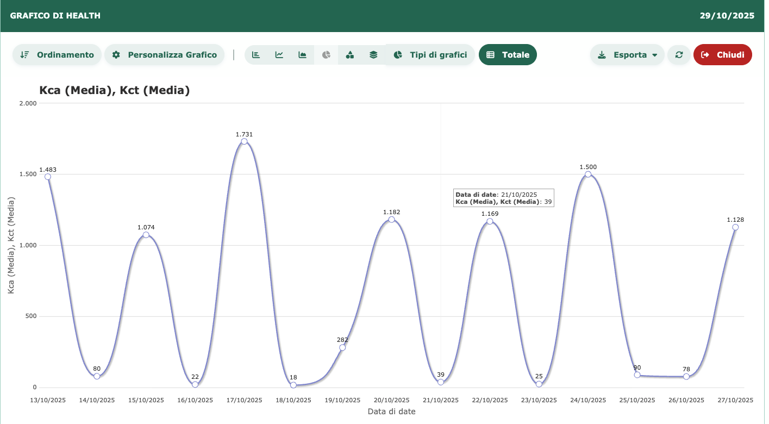Click the chart title Kca (Media), Kct (Media)
The image size is (769, 424).
(115, 91)
